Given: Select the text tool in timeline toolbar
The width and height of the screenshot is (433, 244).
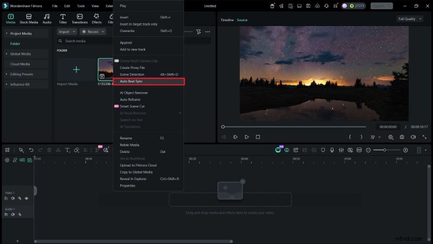Looking at the screenshot, I should (x=67, y=150).
